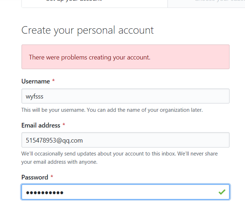Click the masked password dots
245x206 pixels.
45,193
